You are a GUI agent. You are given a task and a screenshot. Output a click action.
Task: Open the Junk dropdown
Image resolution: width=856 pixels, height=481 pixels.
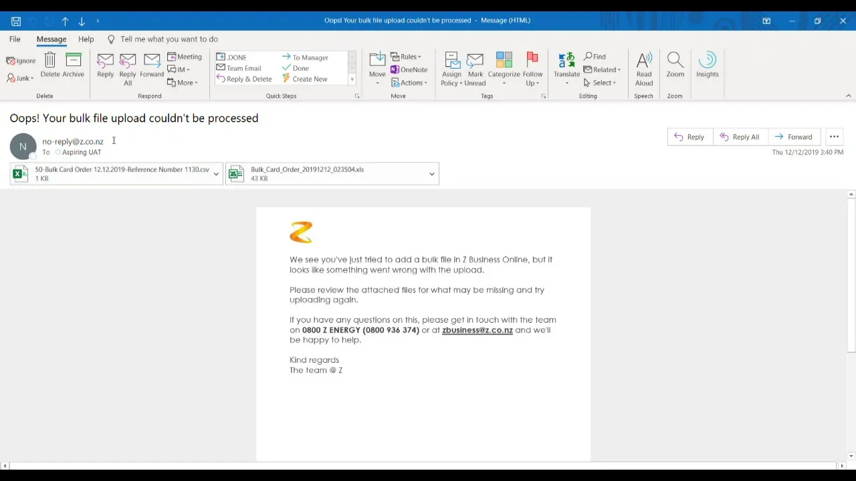coord(20,78)
